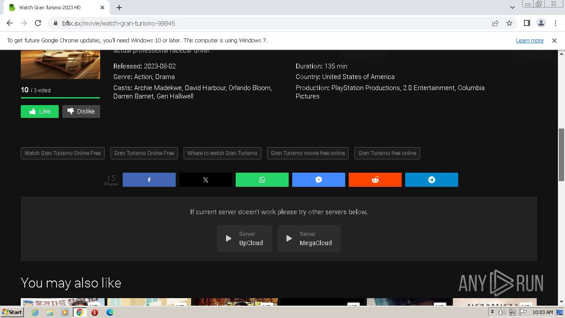Show hidden system tray icons
The image size is (565, 318).
(x=492, y=312)
